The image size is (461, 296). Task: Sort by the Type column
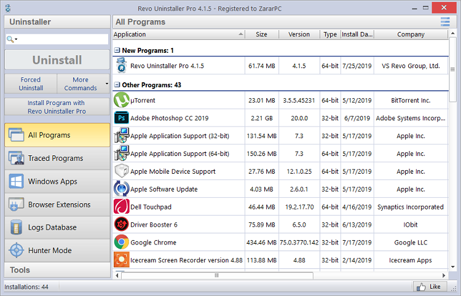pos(330,34)
